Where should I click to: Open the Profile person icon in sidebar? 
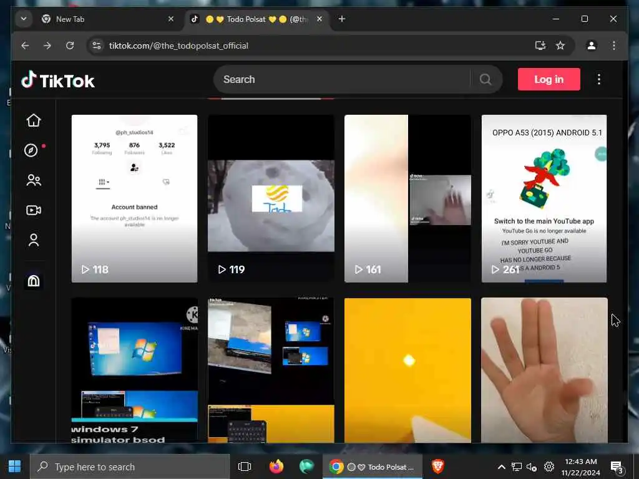coord(34,240)
